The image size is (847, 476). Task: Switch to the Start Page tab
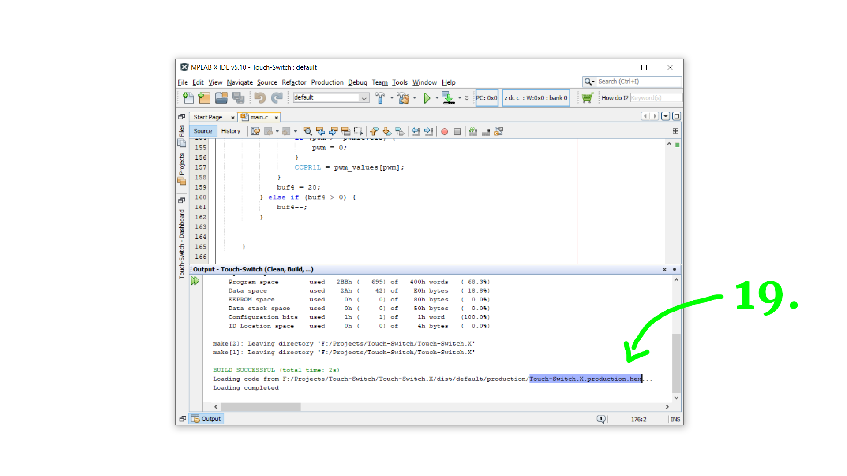point(208,117)
